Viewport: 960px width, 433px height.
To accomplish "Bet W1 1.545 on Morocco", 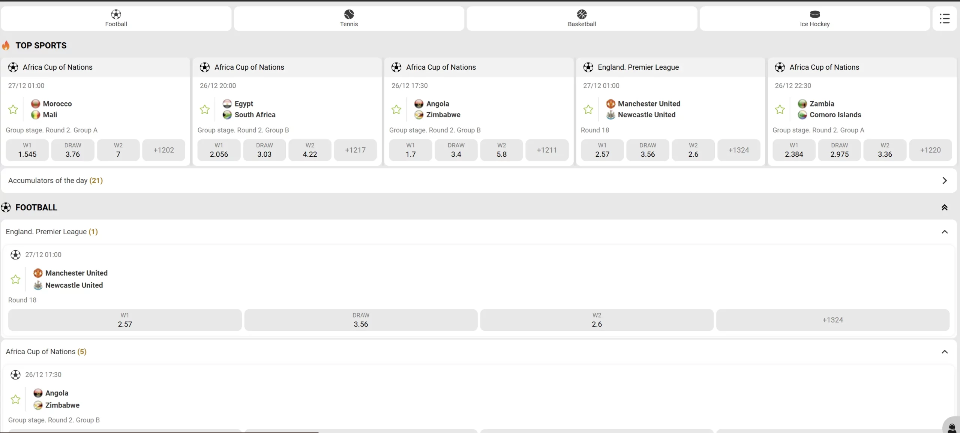I will pyautogui.click(x=27, y=150).
